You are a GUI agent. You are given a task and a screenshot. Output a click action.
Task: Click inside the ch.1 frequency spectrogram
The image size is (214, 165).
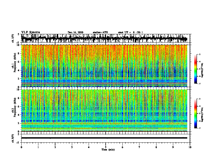104,66
